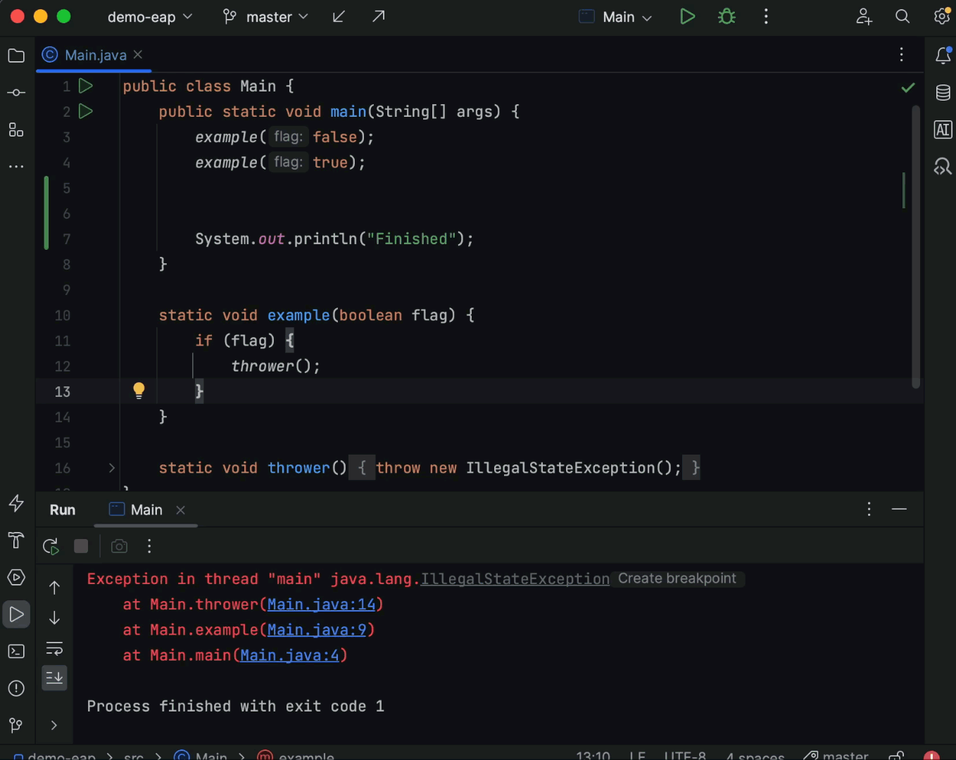Open the Commit tool window
Screen dimensions: 956x760
[16, 93]
